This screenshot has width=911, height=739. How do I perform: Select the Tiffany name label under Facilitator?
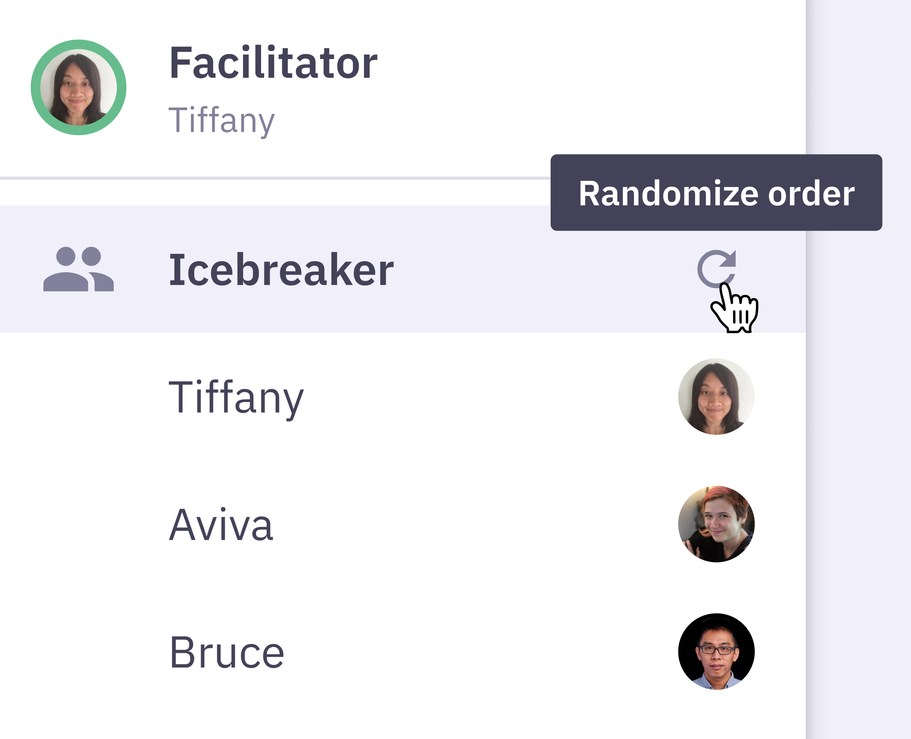222,120
